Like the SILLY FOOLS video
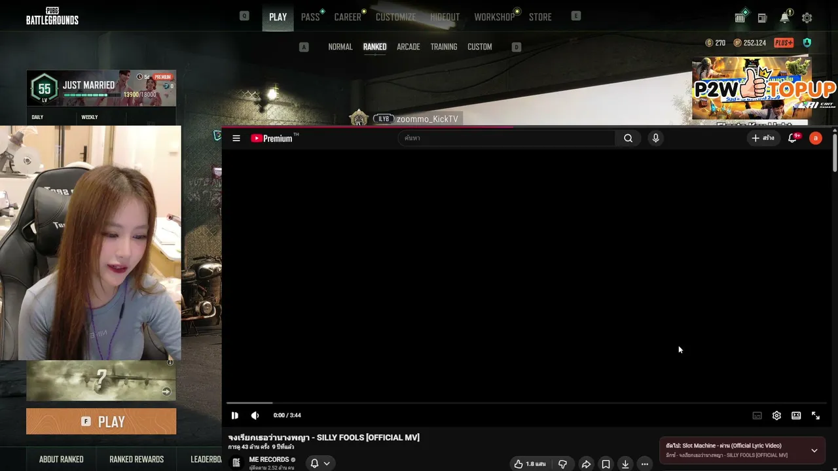The width and height of the screenshot is (838, 471). [530, 464]
